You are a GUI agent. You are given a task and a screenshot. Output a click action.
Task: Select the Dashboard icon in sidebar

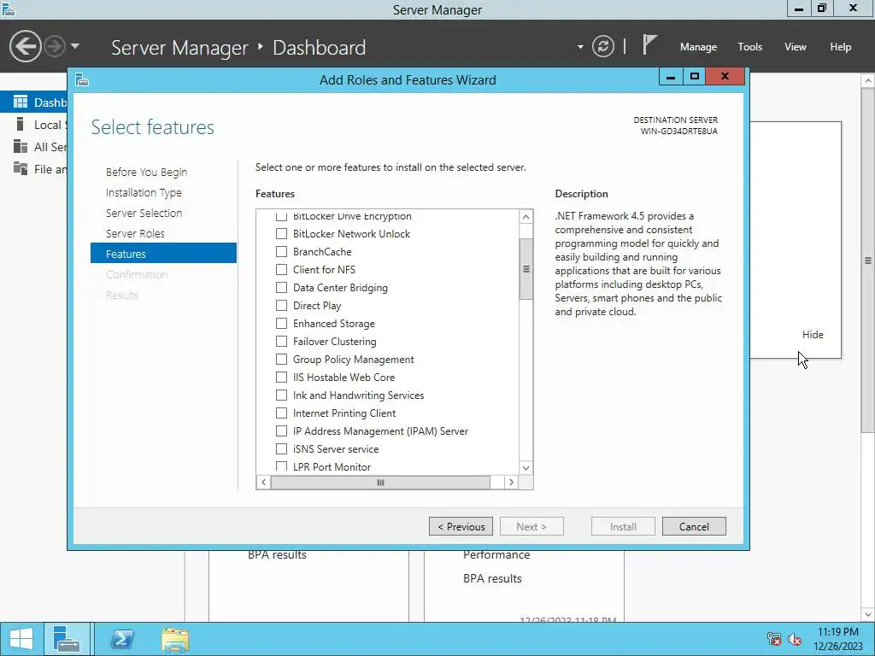[21, 102]
